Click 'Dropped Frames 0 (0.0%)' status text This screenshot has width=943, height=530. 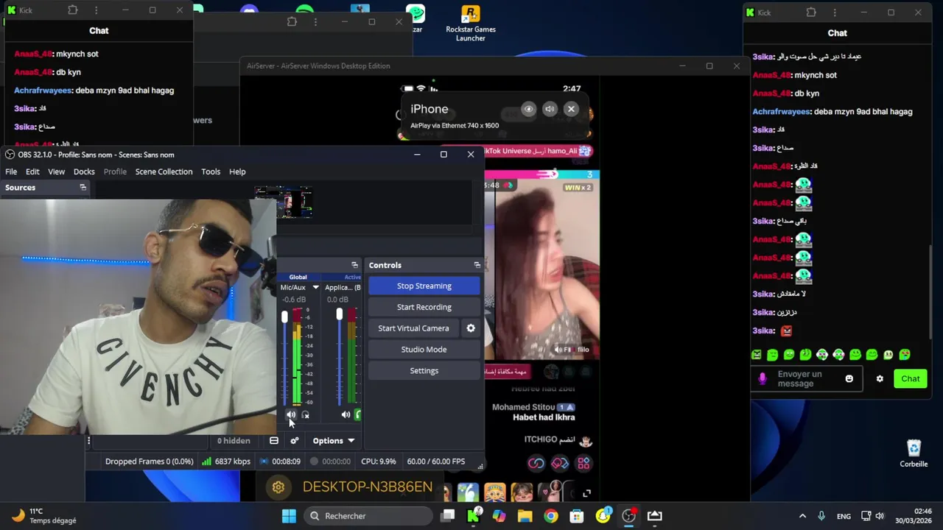pyautogui.click(x=149, y=462)
